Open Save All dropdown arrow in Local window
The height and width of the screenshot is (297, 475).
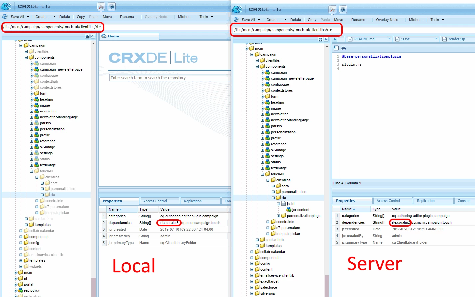coord(28,17)
